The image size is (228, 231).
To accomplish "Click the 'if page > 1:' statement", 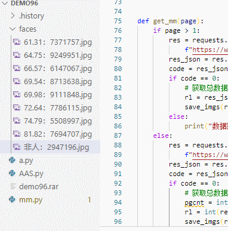I will [x=176, y=31].
